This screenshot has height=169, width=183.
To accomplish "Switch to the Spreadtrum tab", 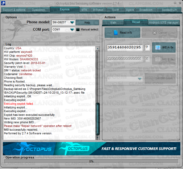I will [x=169, y=10].
